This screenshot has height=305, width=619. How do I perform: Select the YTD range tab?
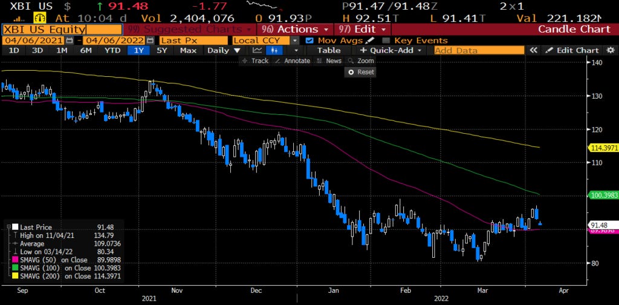[112, 50]
